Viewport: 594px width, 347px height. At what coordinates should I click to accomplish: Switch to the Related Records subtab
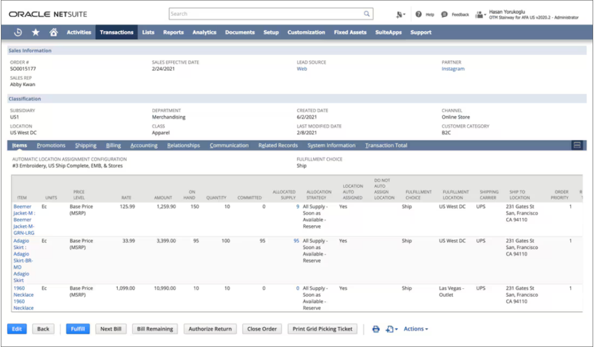[x=278, y=145]
